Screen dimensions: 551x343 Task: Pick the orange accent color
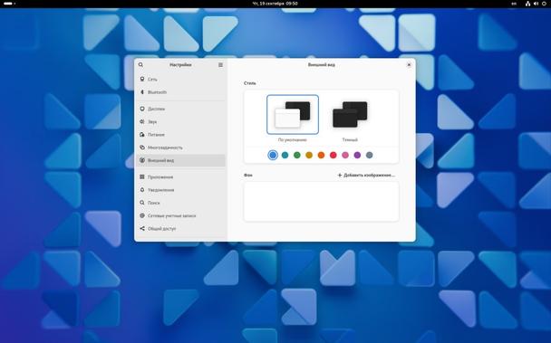pos(321,155)
